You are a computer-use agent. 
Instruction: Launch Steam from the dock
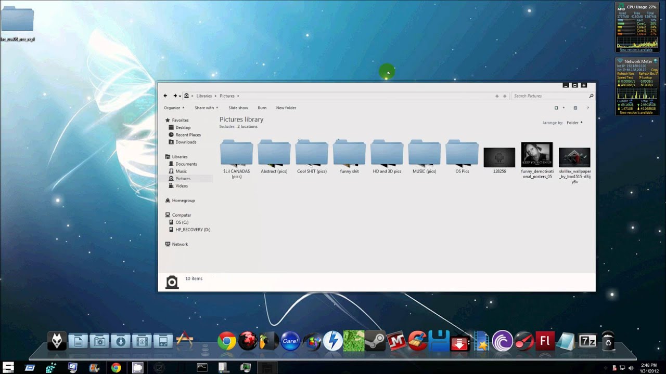pos(375,341)
